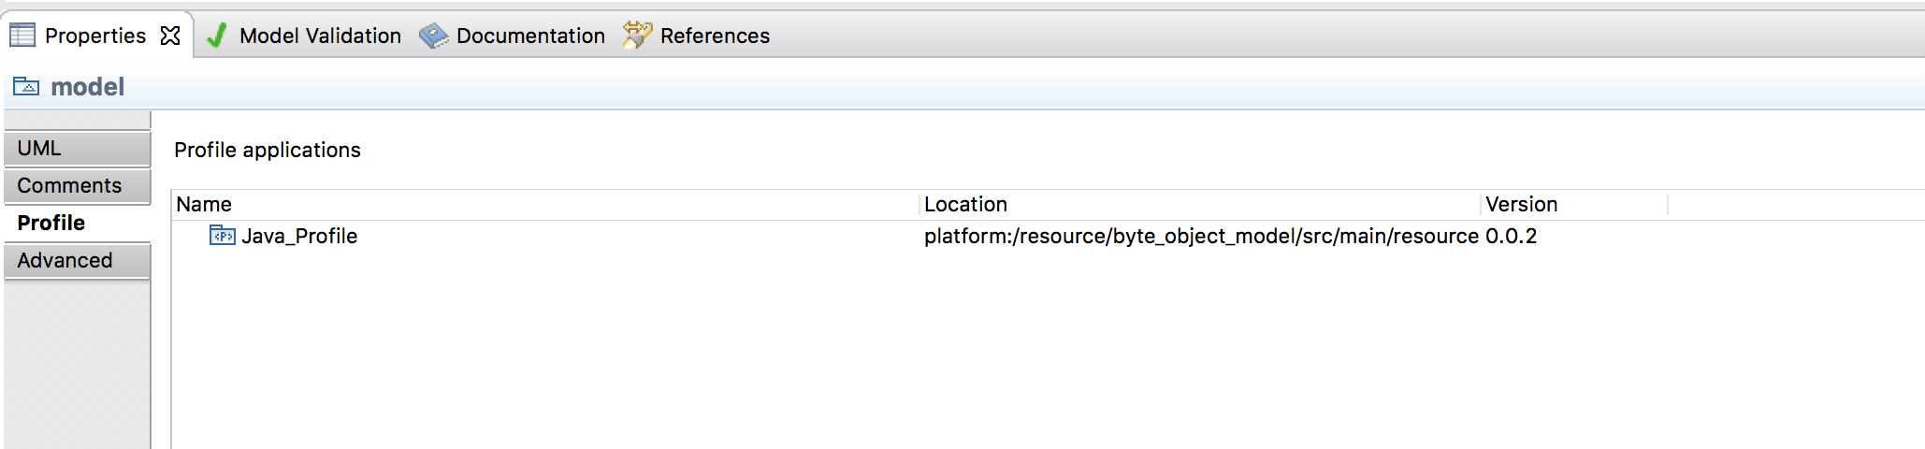Select the UML properties section

click(77, 149)
